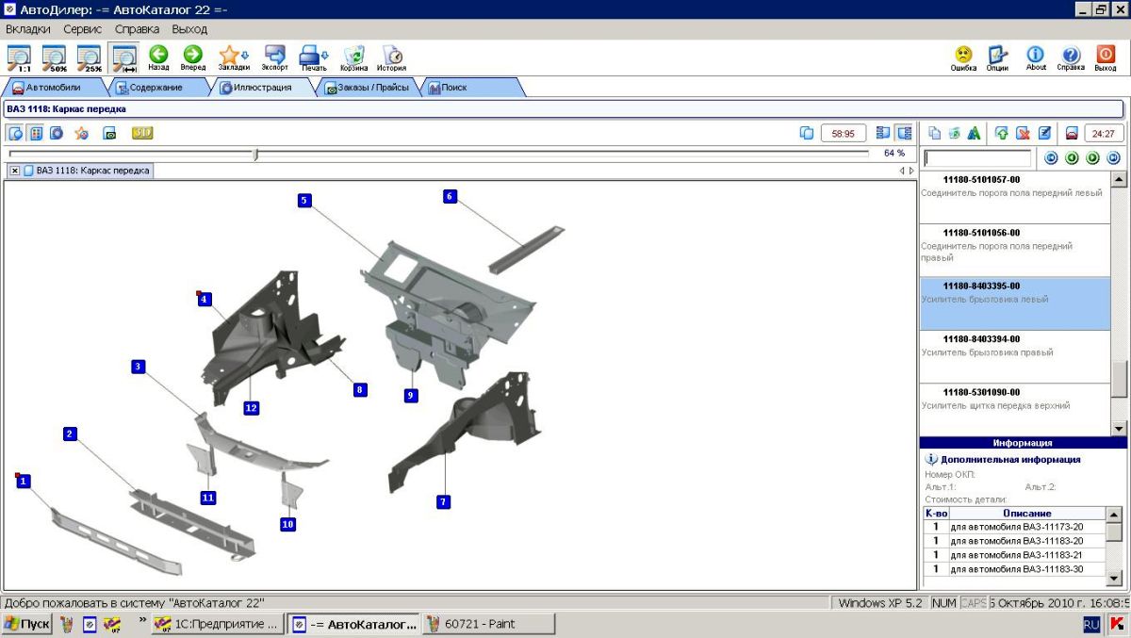Image resolution: width=1131 pixels, height=638 pixels.
Task: Open the Корзина basket
Action: click(x=354, y=58)
